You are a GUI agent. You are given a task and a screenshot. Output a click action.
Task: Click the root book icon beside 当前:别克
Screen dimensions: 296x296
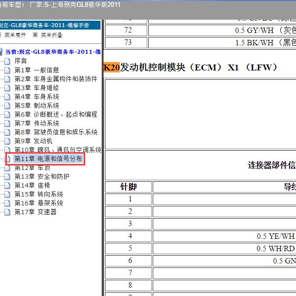click(1, 52)
